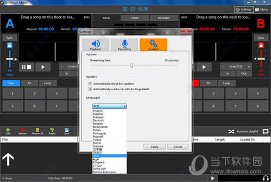This screenshot has width=271, height=182.
Task: Open the Playback settings tab
Action: 96,44
